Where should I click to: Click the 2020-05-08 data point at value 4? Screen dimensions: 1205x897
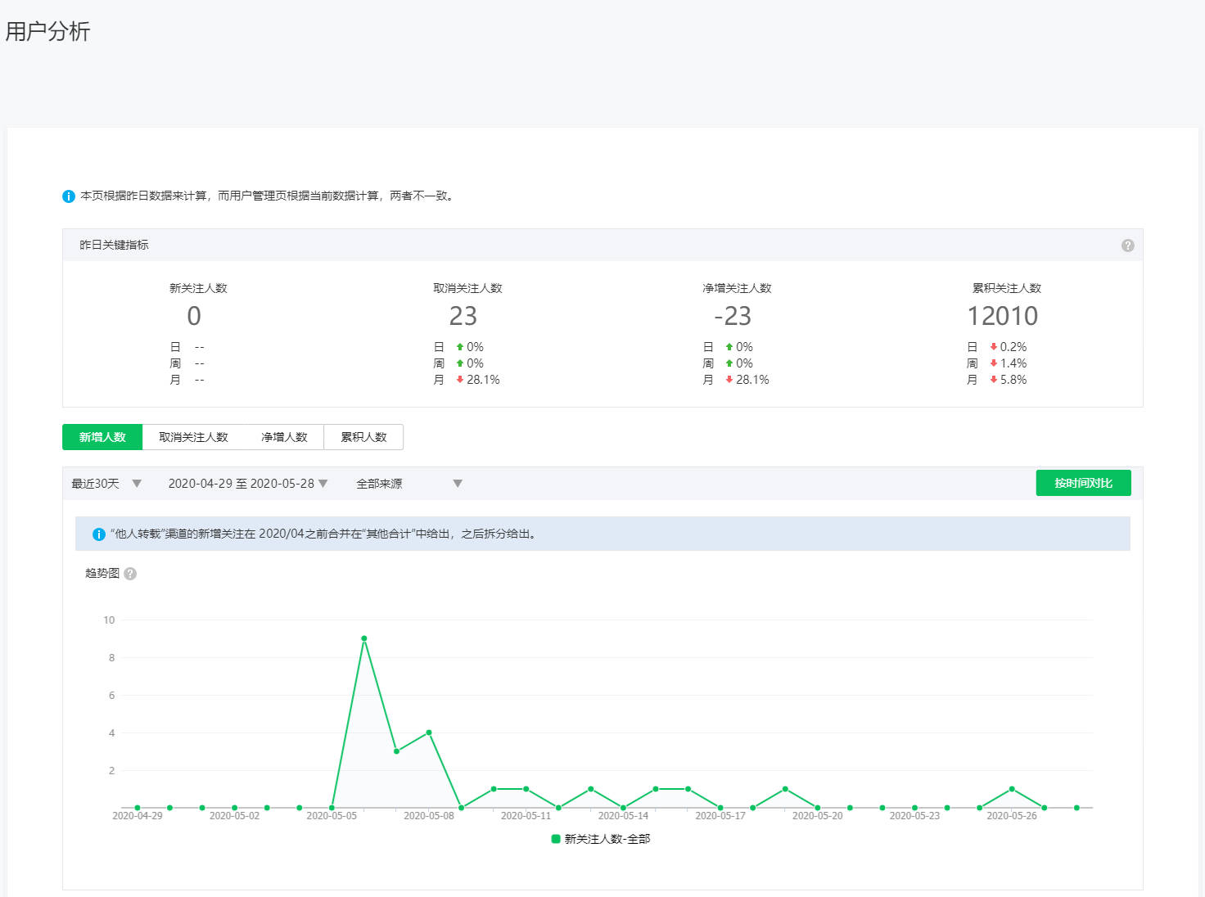point(429,732)
